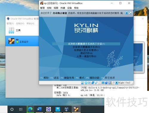Click the KYLIN 银河麒麟 logo in VM screen

(x=86, y=28)
